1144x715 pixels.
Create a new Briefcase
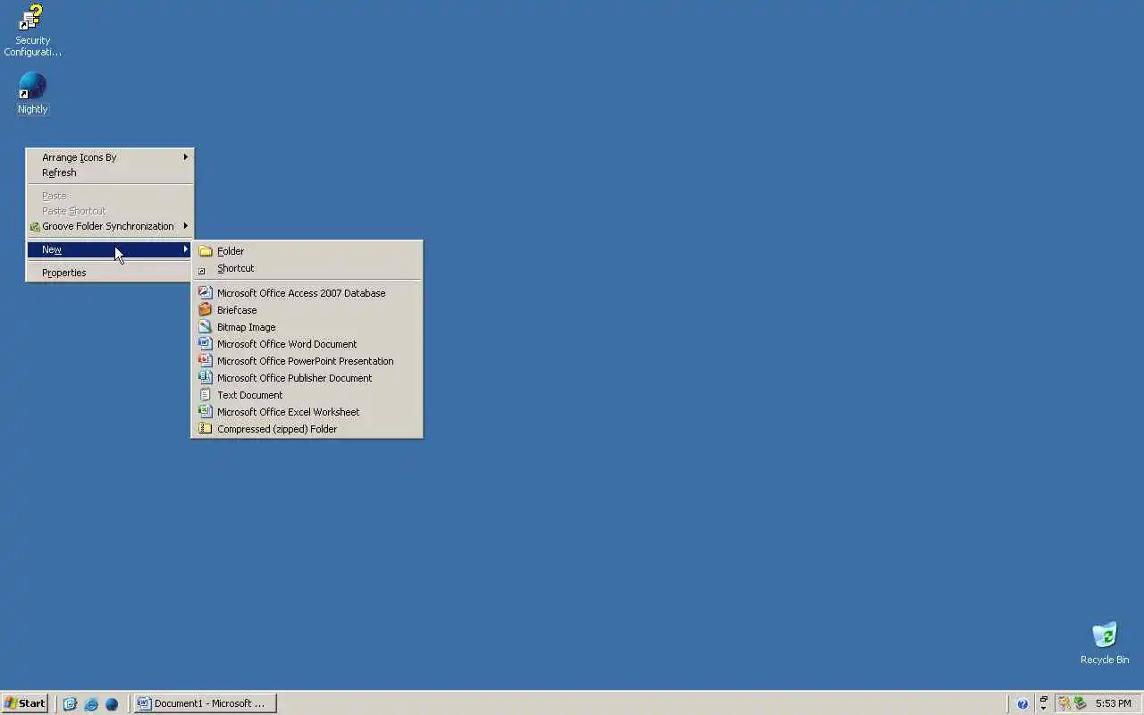click(x=307, y=310)
